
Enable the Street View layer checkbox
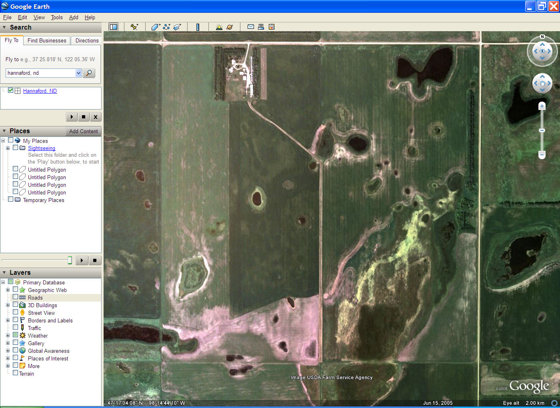(16, 312)
